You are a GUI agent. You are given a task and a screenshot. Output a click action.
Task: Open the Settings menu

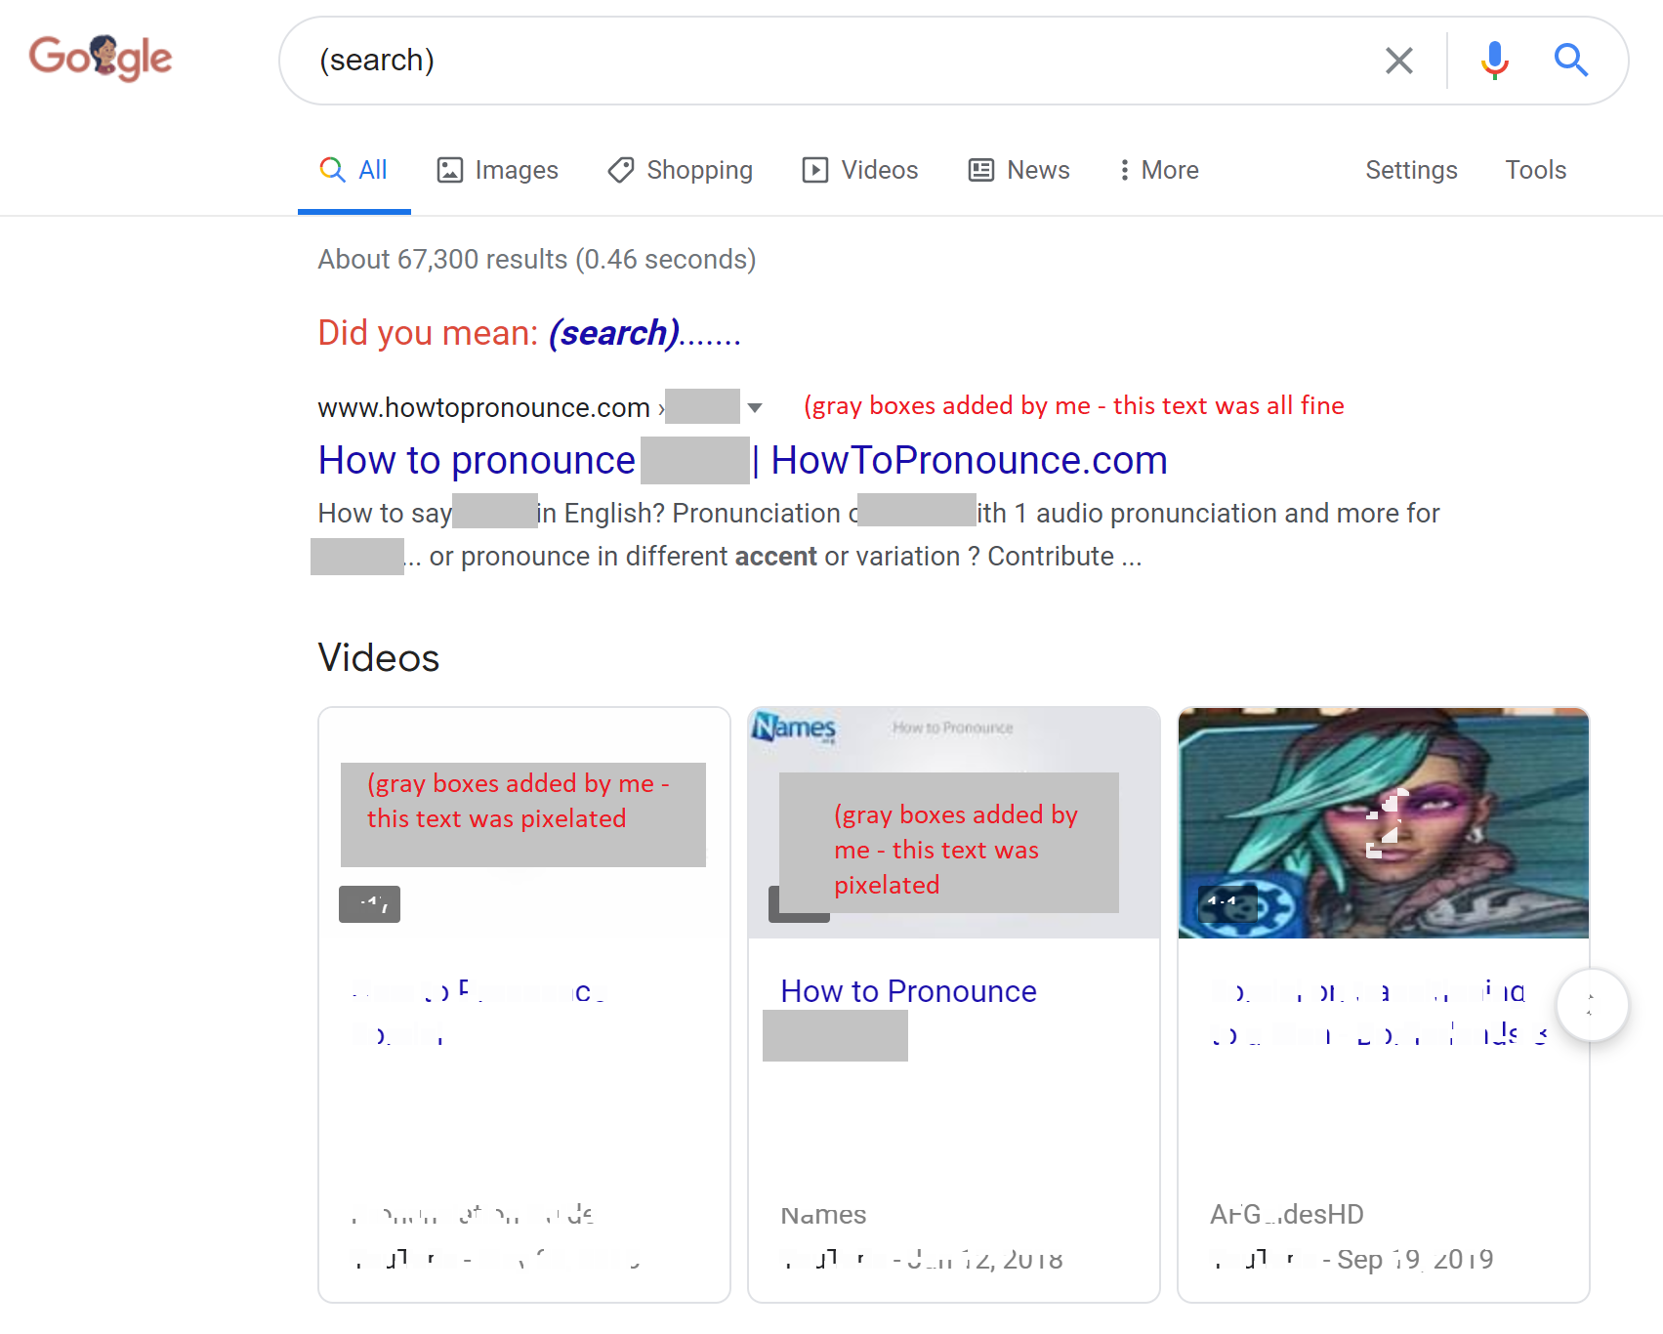pos(1410,169)
